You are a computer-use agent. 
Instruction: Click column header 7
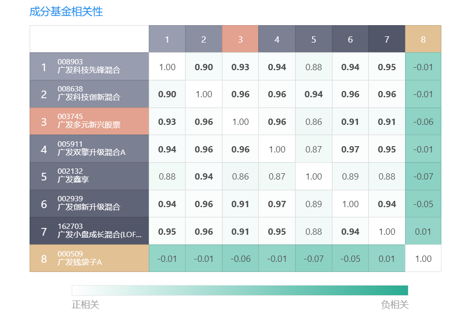[387, 39]
